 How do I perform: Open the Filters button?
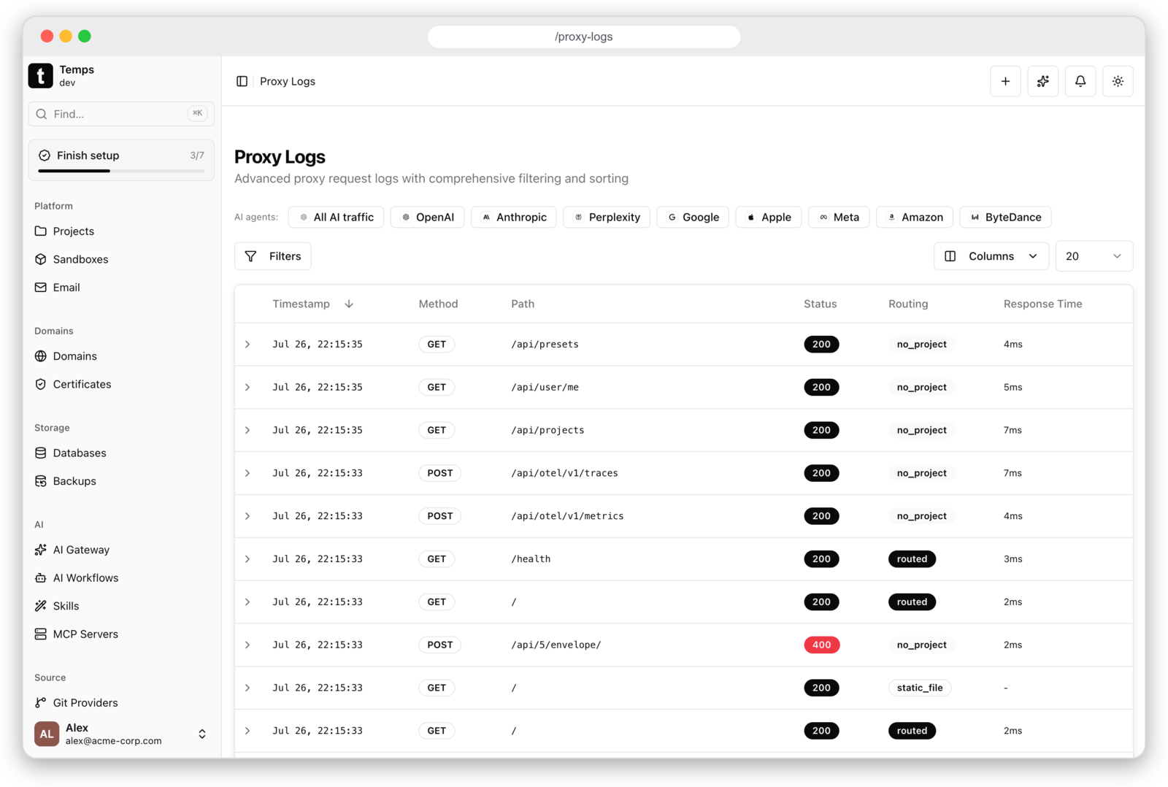pyautogui.click(x=273, y=256)
